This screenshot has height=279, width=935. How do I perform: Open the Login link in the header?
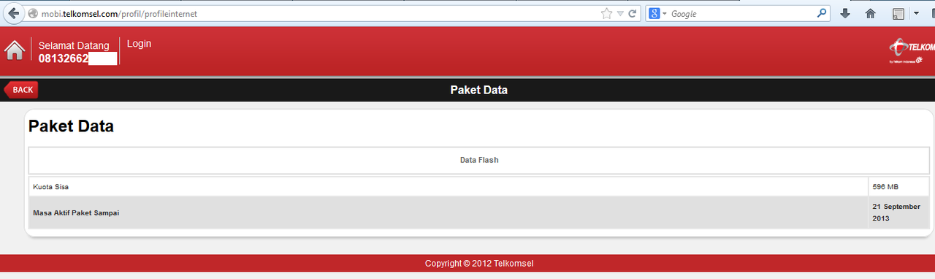click(x=139, y=44)
